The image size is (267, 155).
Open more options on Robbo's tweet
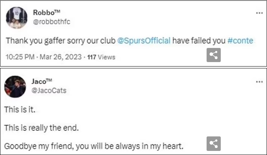click(x=259, y=13)
